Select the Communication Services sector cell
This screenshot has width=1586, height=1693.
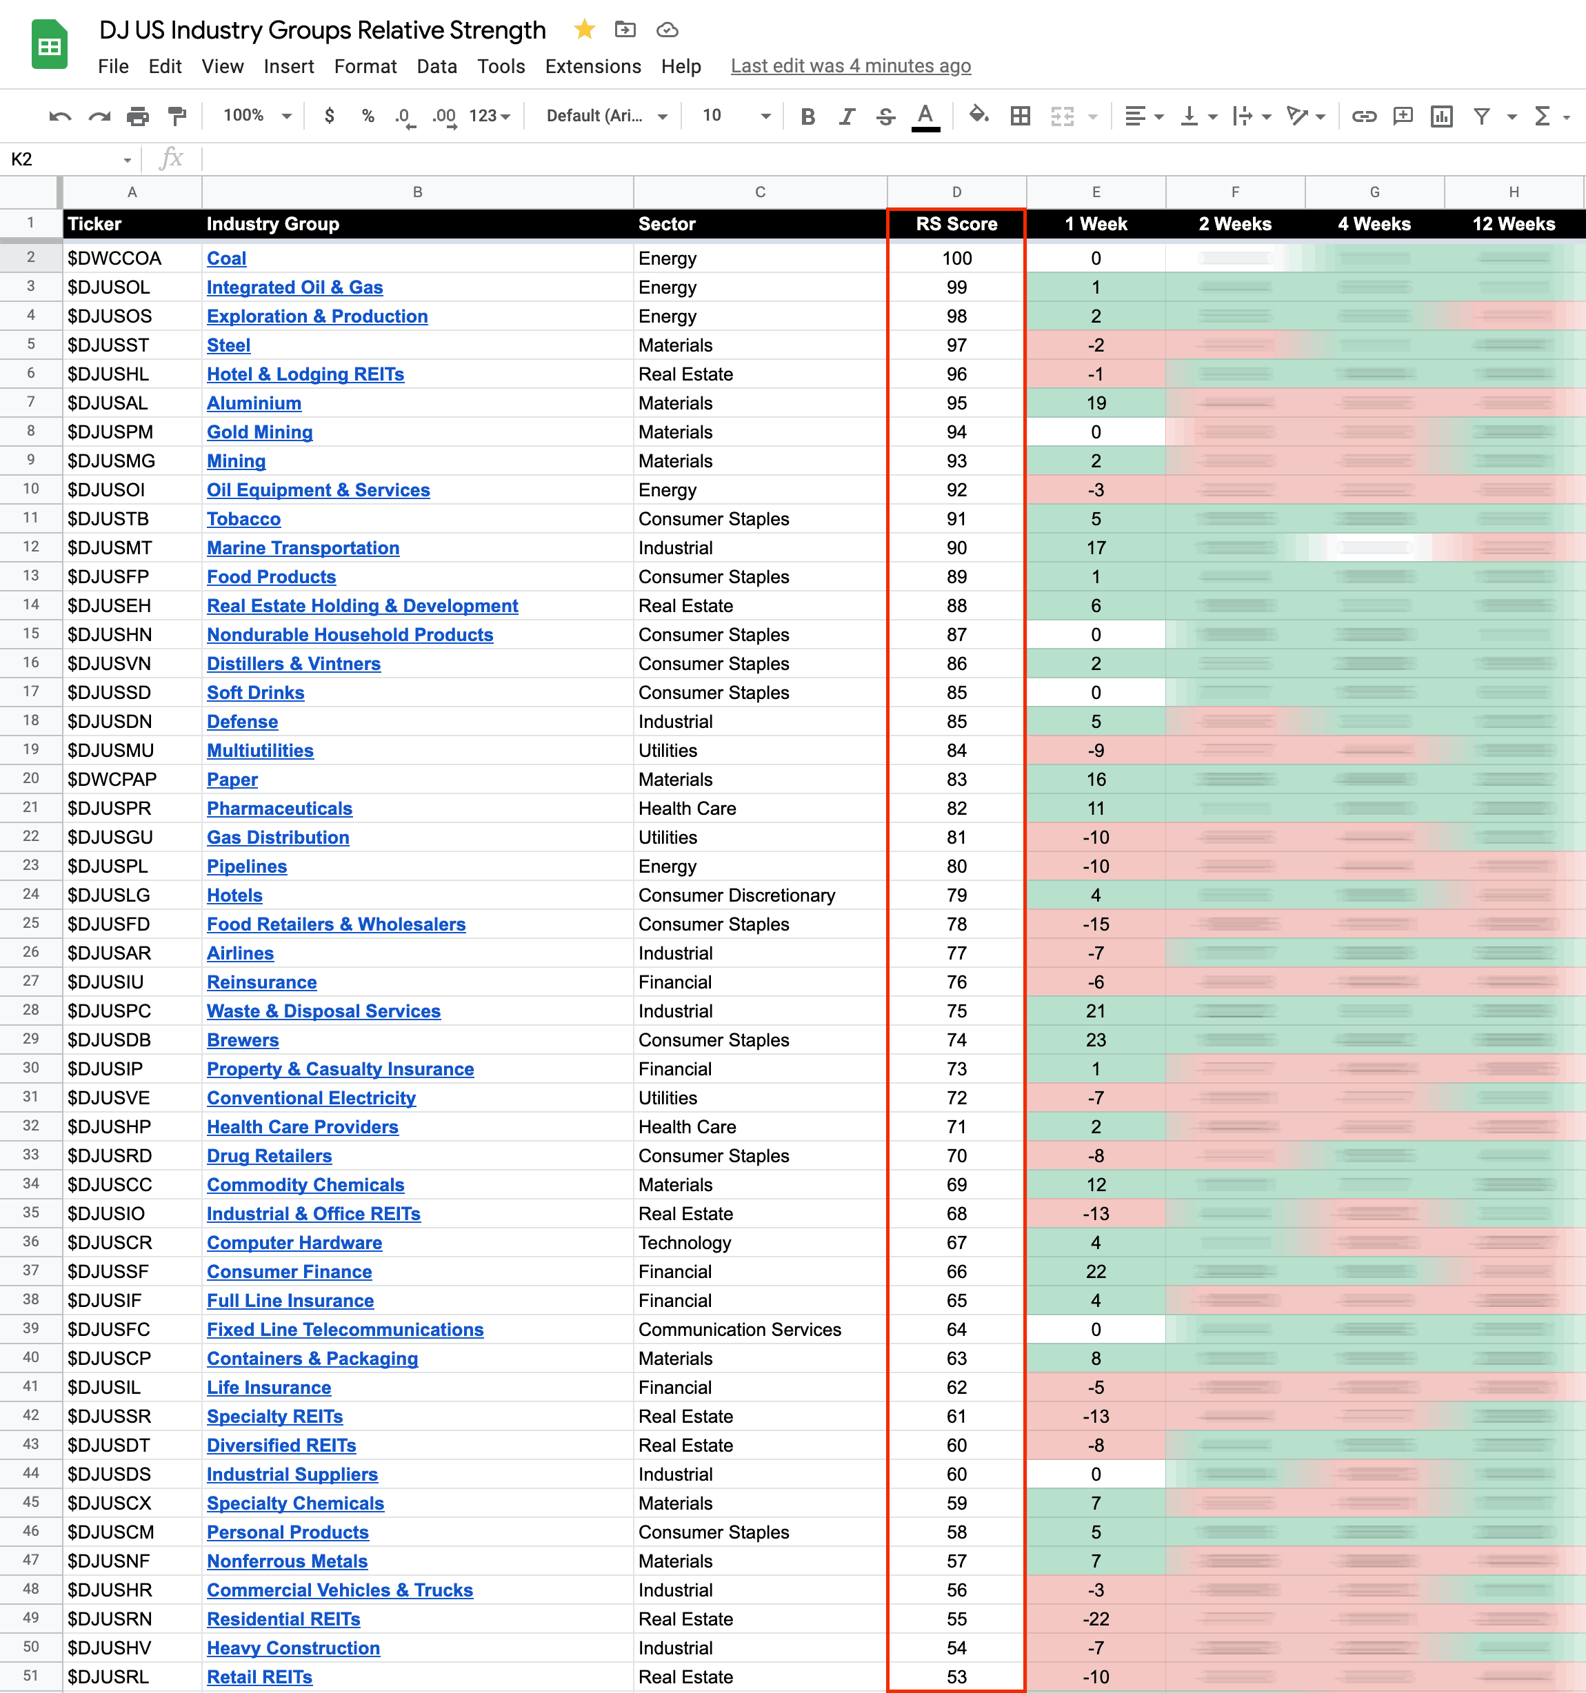[760, 1329]
